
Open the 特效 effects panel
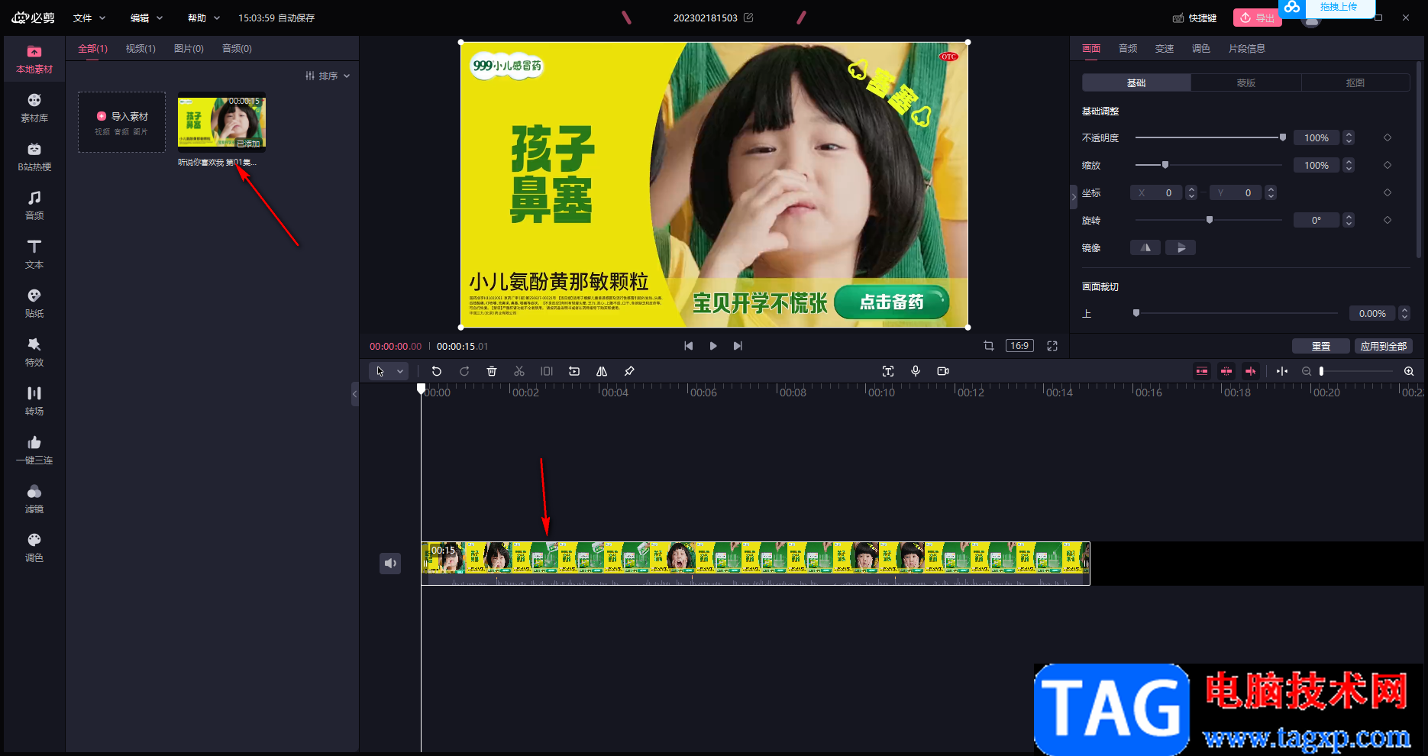34,353
